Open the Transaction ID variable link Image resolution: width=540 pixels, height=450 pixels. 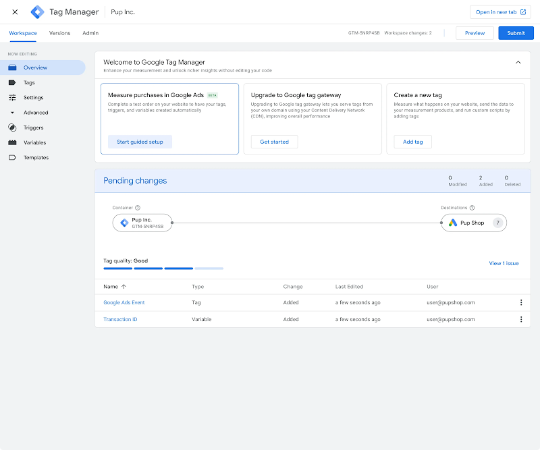pos(120,320)
